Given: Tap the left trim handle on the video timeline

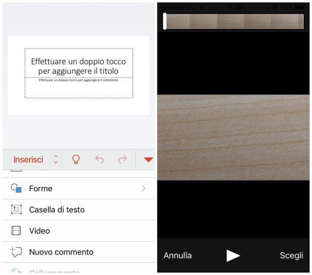Looking at the screenshot, I should pos(165,21).
